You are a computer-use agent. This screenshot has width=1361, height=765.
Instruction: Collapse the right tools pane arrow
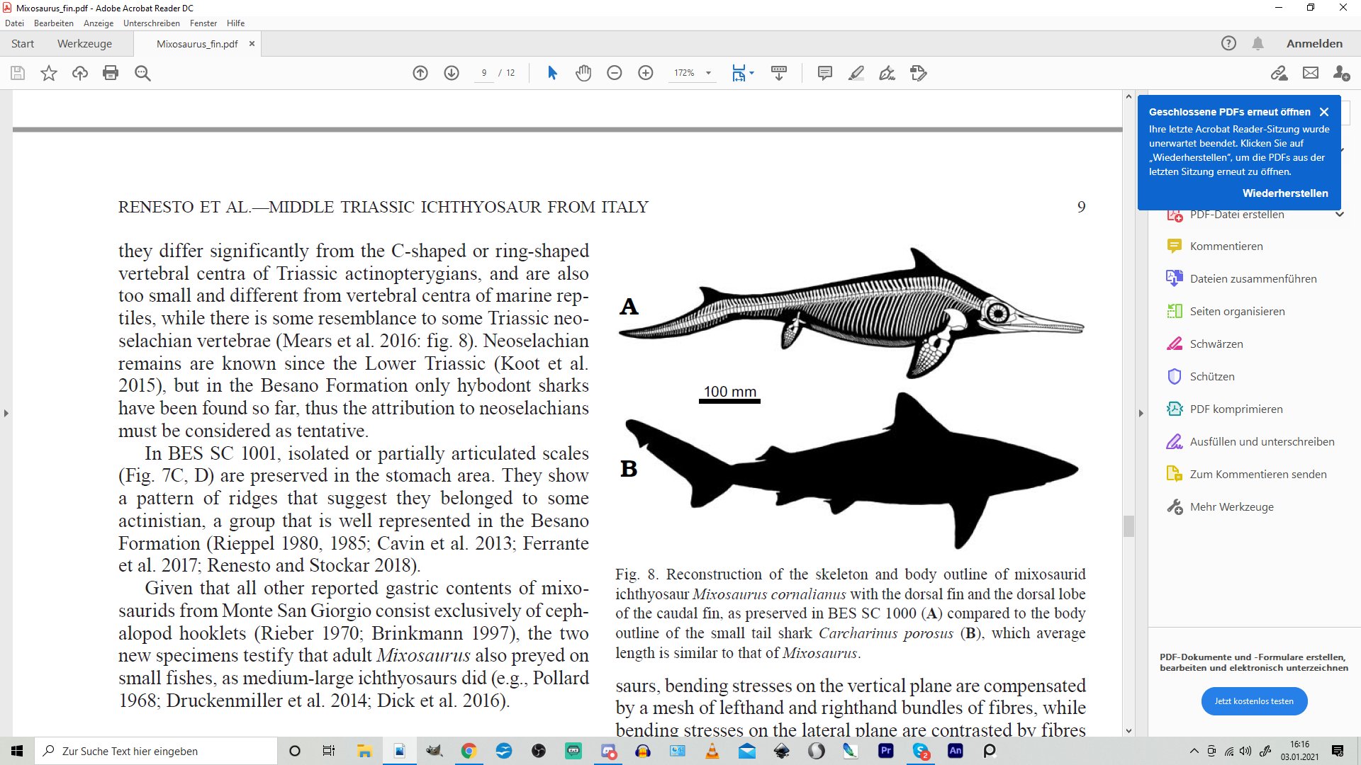point(1141,413)
